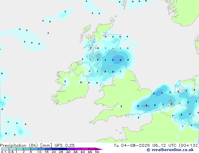Click the 40–45 mm legend swatch
Image resolution: width=199 pixels, height=153 pixels.
[x=85, y=149]
